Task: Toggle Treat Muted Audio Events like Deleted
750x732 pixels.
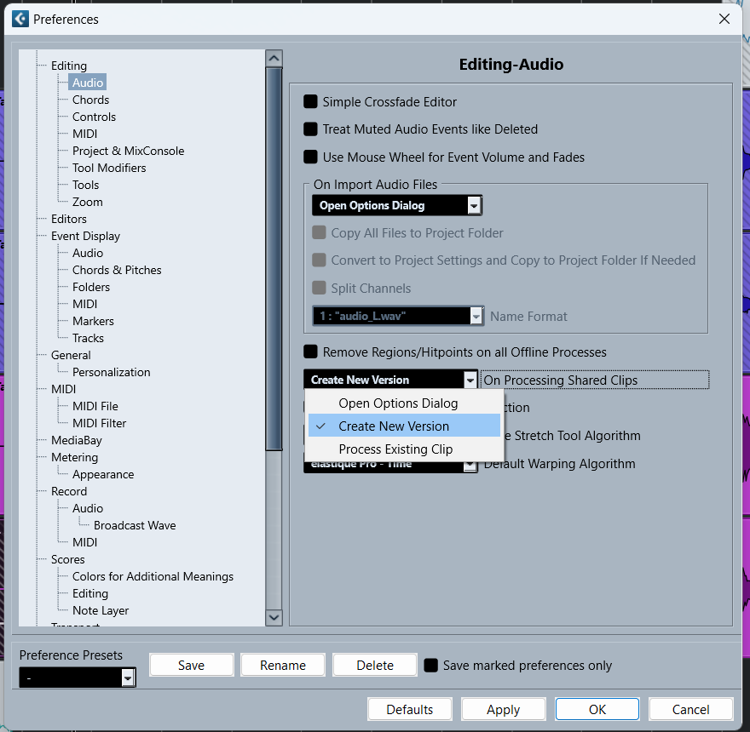Action: [310, 129]
